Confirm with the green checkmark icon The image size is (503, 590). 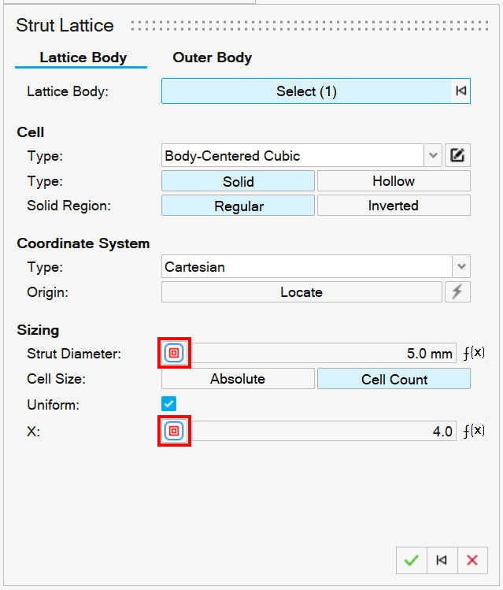pos(411,560)
